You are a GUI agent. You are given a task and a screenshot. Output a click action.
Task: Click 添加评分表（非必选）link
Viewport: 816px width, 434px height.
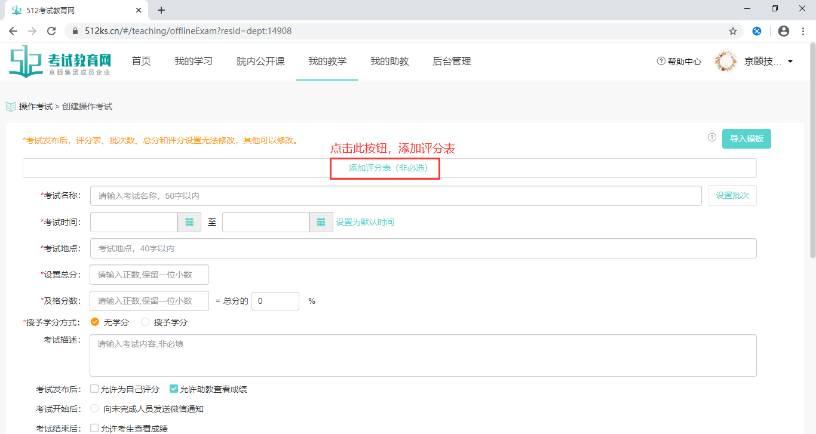coord(389,168)
